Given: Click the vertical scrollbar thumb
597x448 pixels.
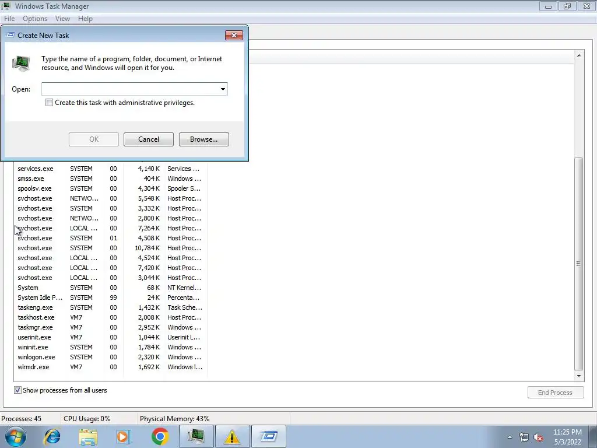Looking at the screenshot, I should (x=579, y=264).
